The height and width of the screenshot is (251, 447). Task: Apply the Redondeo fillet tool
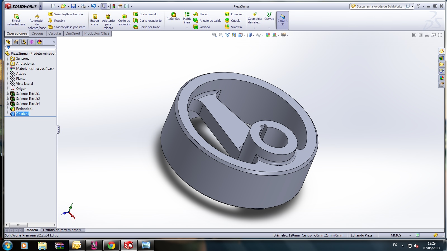click(x=173, y=16)
